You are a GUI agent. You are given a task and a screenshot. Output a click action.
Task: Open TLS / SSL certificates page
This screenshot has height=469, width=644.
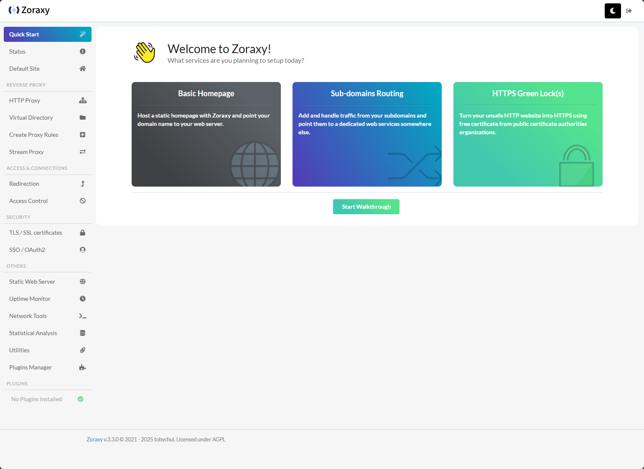click(48, 233)
